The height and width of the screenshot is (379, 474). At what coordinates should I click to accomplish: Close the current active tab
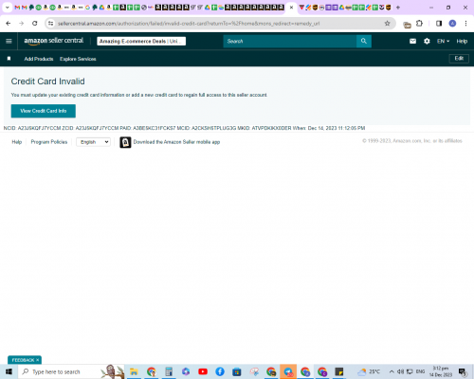291,8
